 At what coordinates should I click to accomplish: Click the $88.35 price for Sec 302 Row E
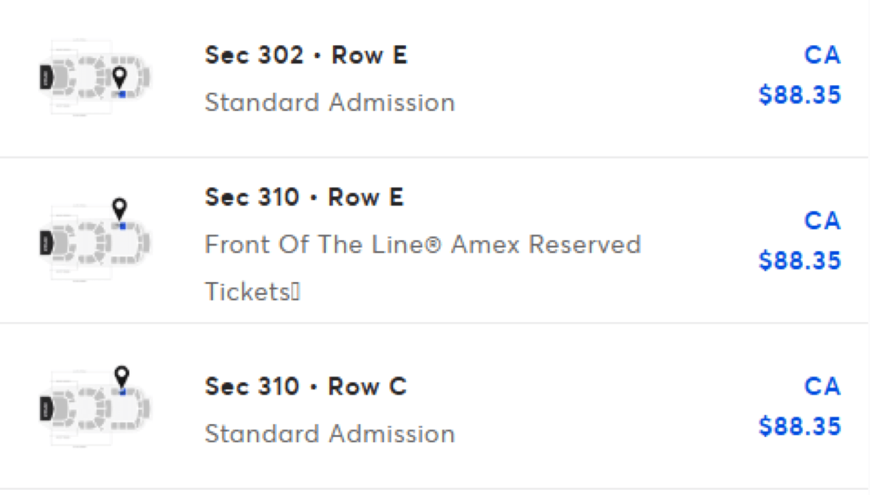(x=799, y=95)
